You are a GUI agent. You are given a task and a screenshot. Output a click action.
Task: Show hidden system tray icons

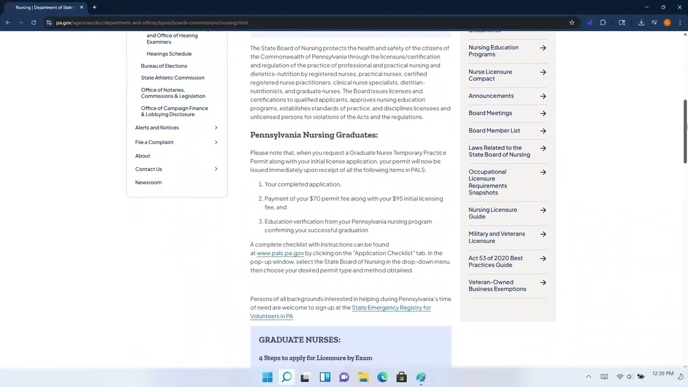[589, 377]
